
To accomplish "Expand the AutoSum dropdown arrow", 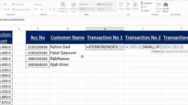I will coord(154,3).
